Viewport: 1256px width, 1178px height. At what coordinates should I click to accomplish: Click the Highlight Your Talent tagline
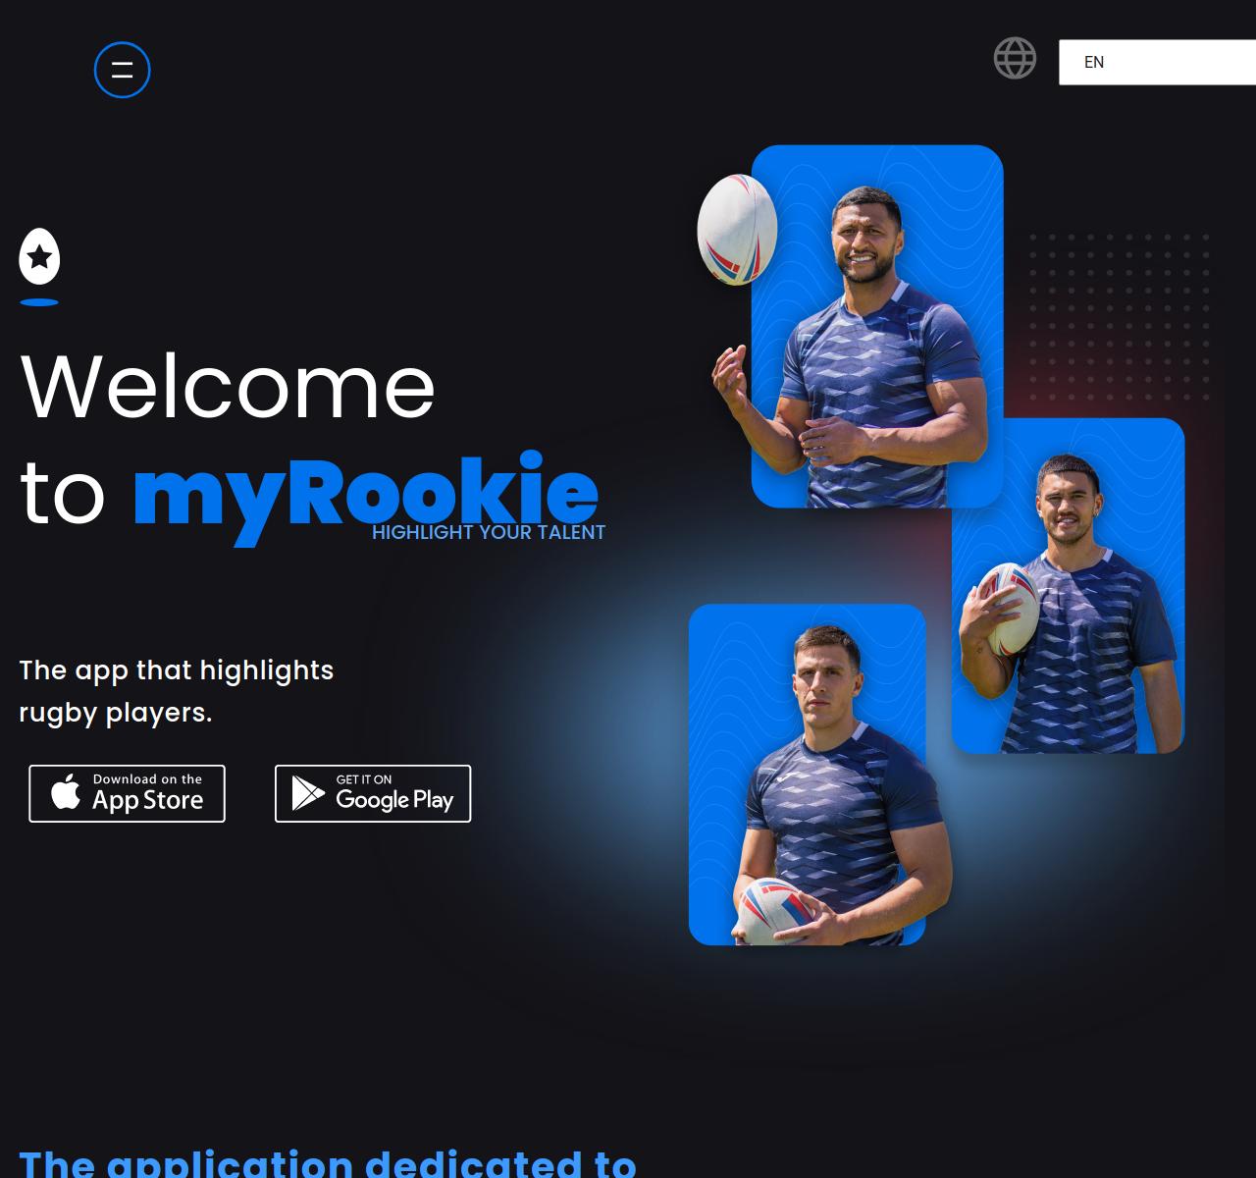[489, 532]
